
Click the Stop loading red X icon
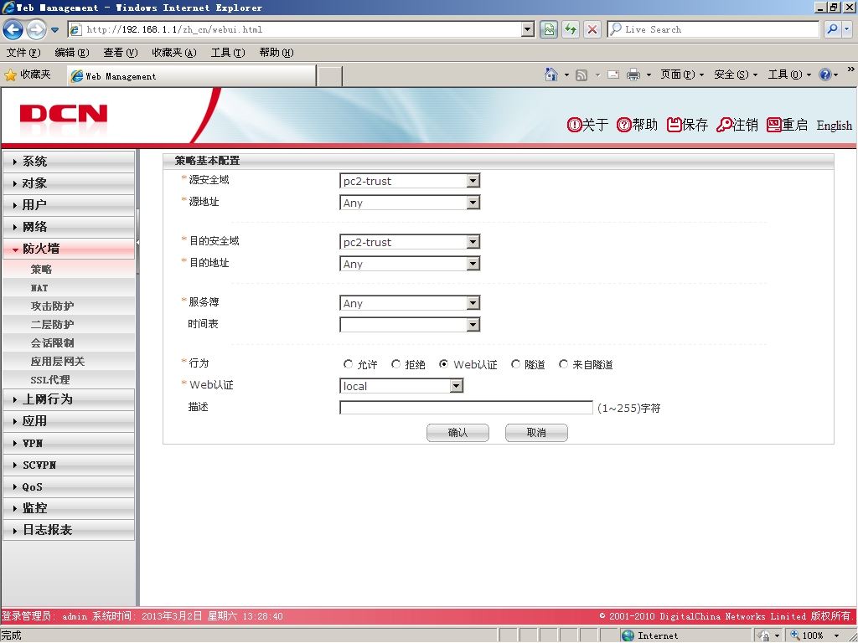click(x=592, y=29)
